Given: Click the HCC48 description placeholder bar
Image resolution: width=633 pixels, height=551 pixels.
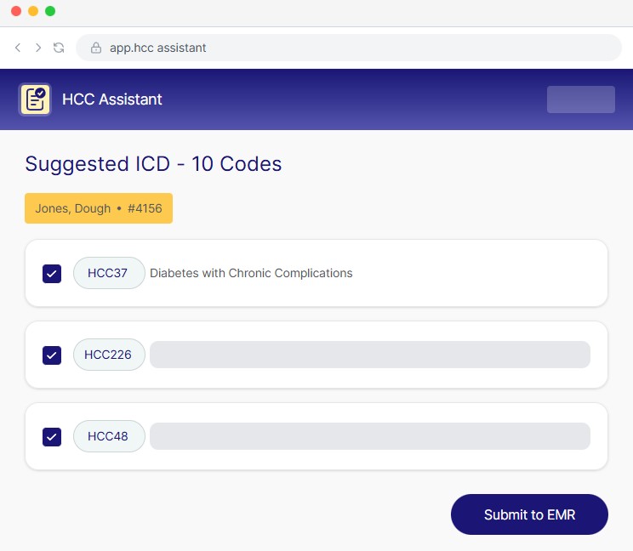Looking at the screenshot, I should click(369, 436).
